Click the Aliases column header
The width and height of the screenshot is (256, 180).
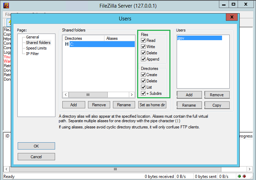pos(120,38)
